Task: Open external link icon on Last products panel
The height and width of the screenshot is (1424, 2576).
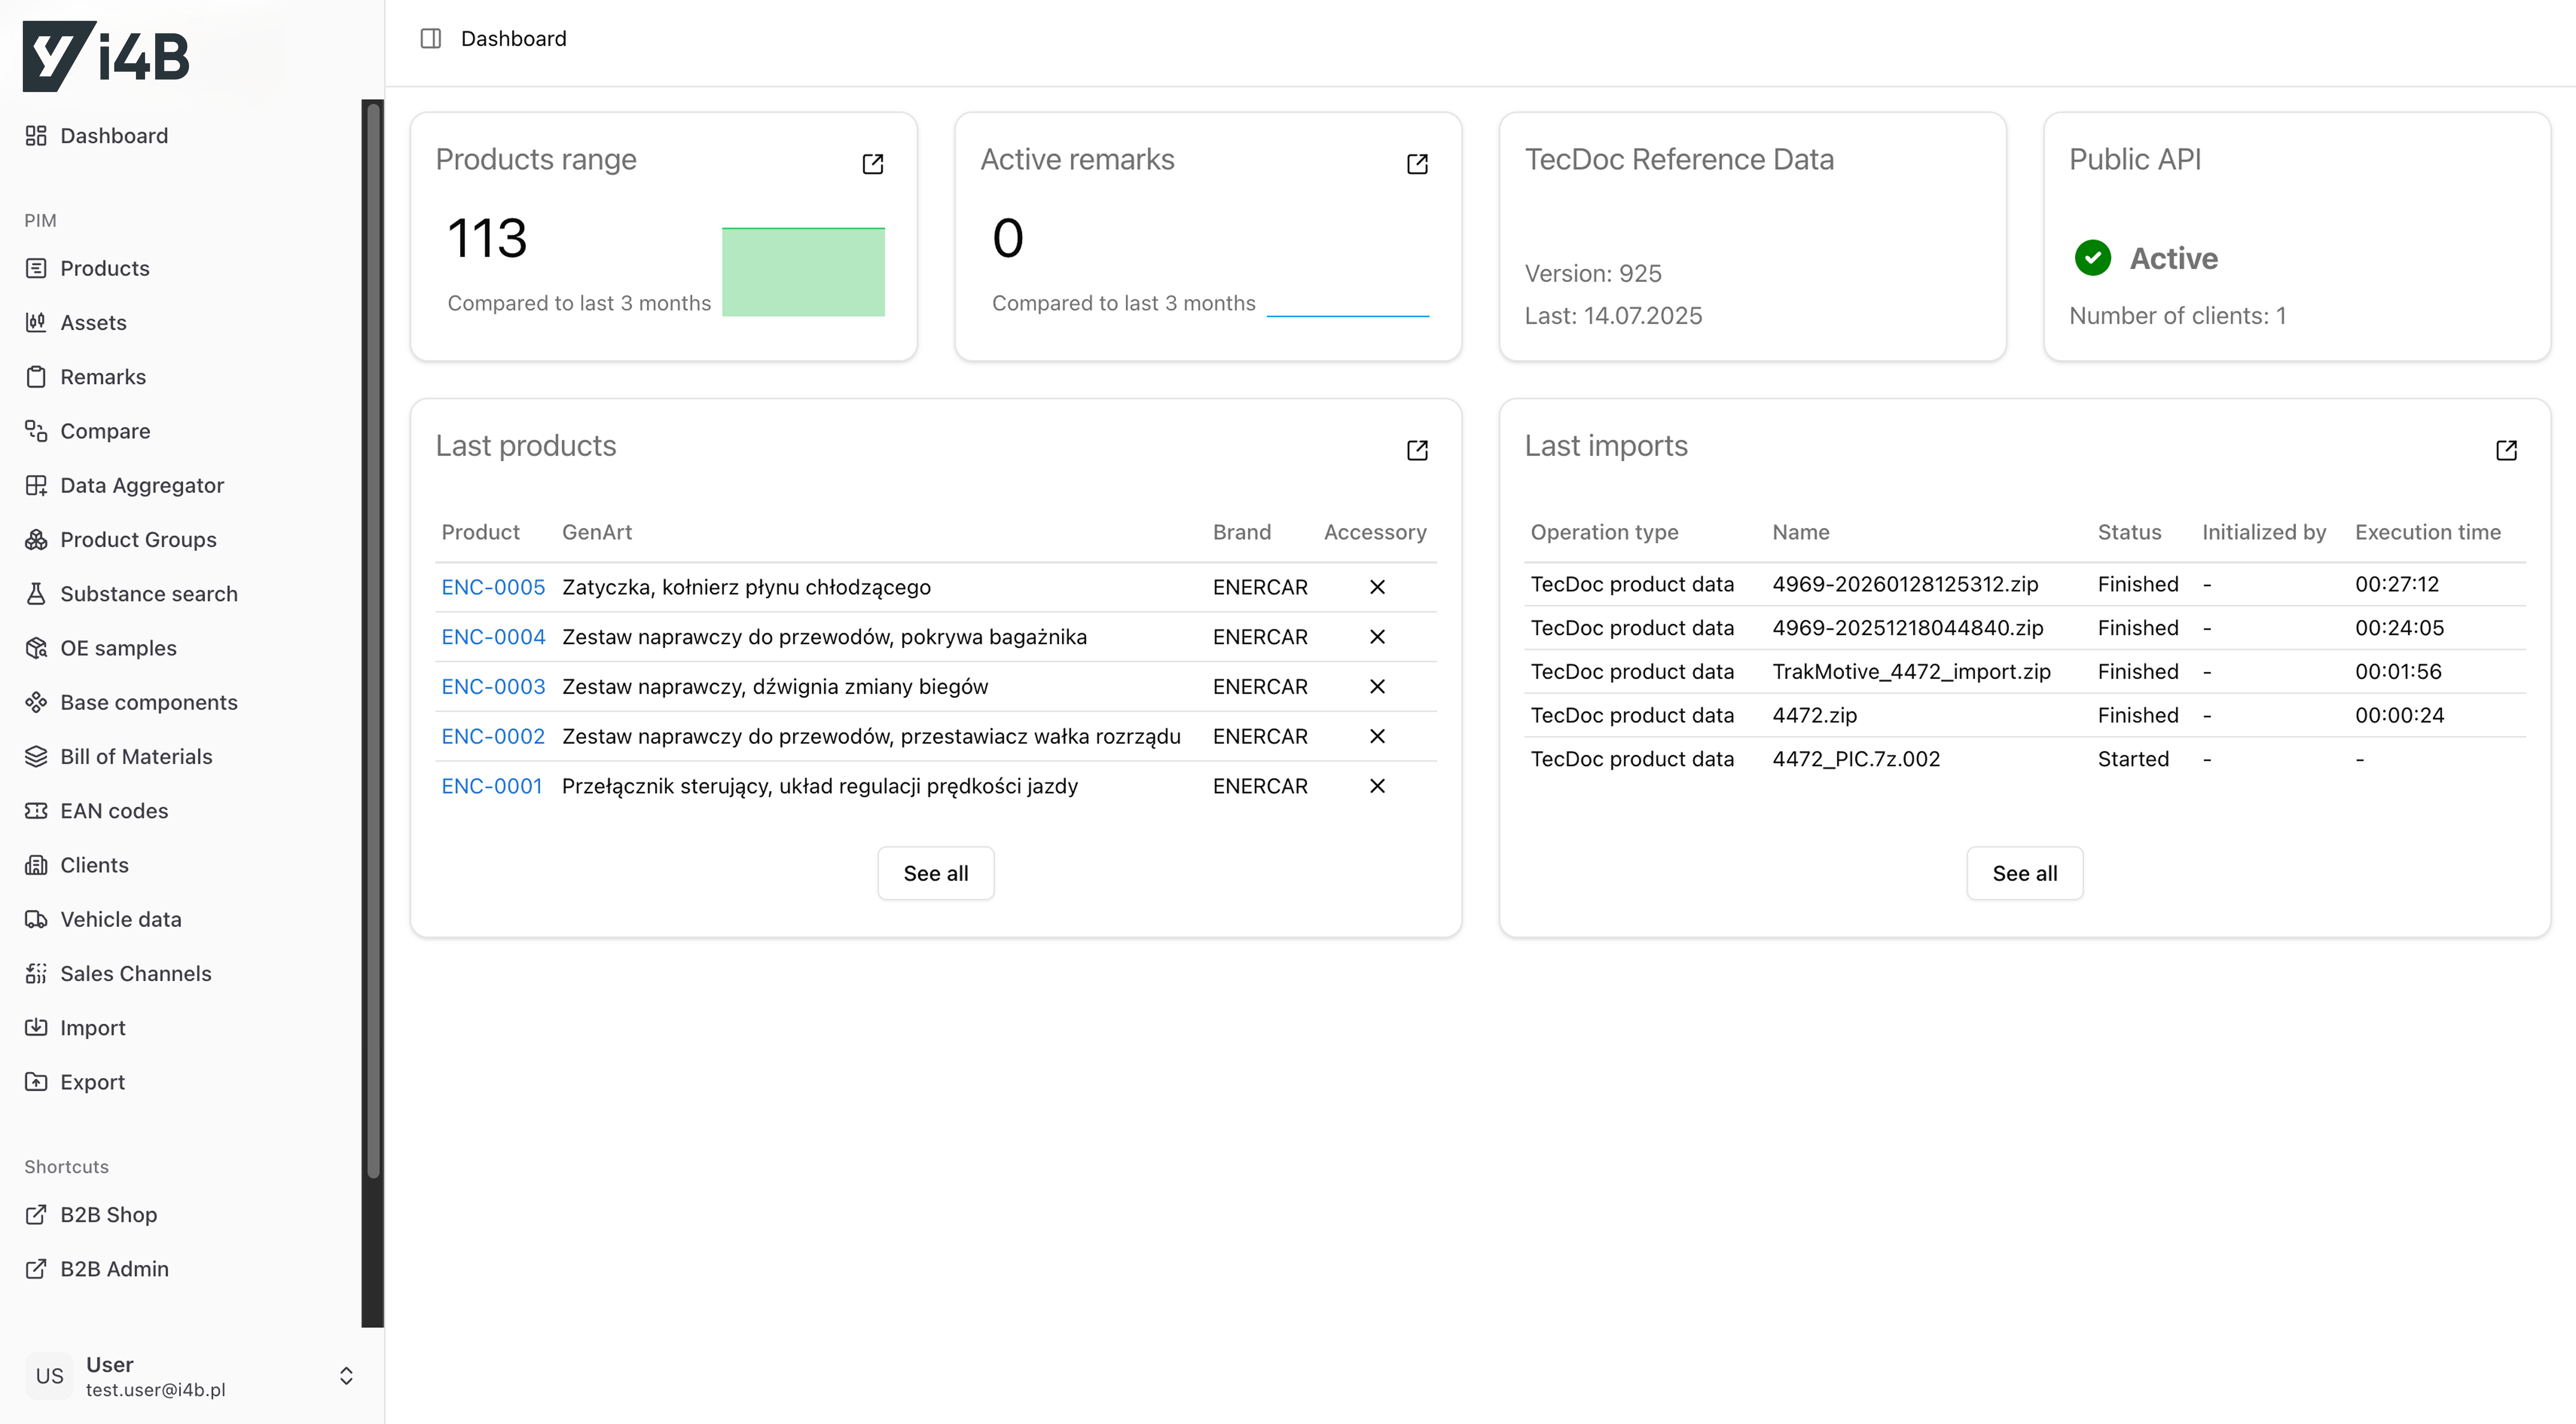Action: tap(1417, 450)
